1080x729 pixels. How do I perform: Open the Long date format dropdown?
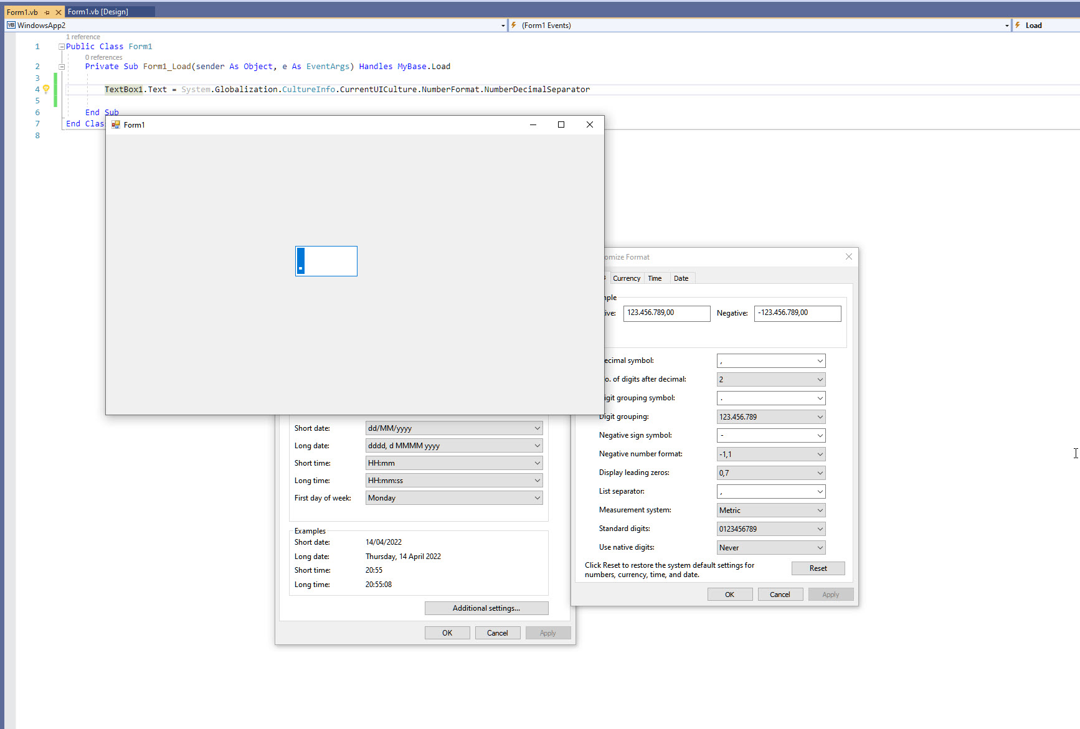(454, 446)
